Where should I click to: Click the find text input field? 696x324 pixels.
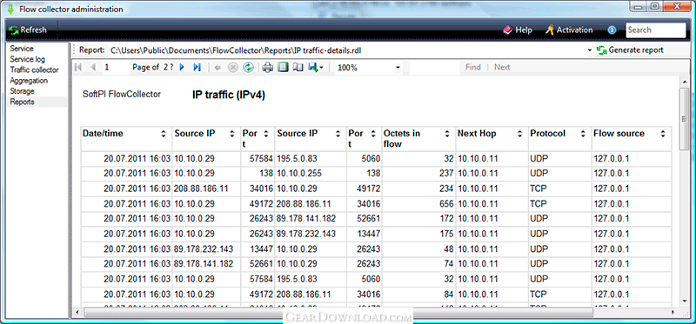434,68
